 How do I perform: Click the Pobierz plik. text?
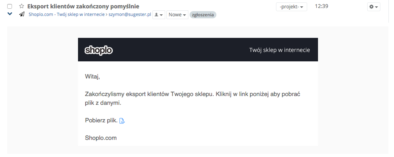[x=101, y=120]
